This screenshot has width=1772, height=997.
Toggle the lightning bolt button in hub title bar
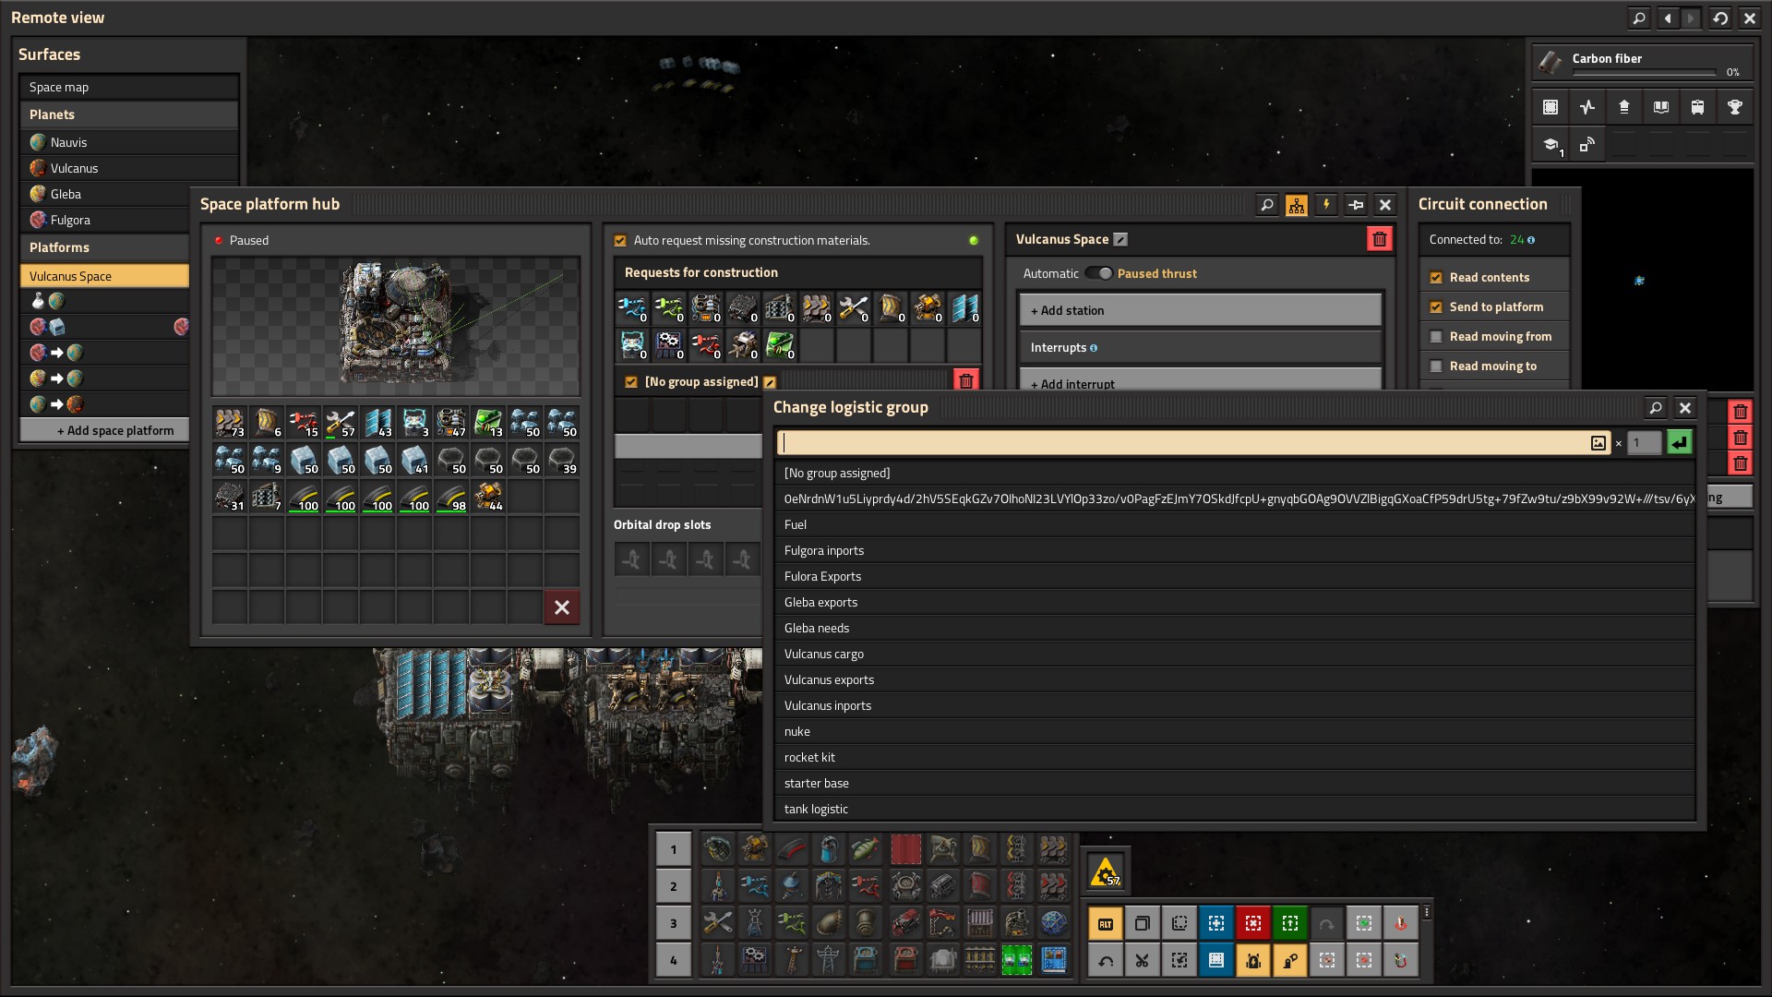[x=1326, y=205]
